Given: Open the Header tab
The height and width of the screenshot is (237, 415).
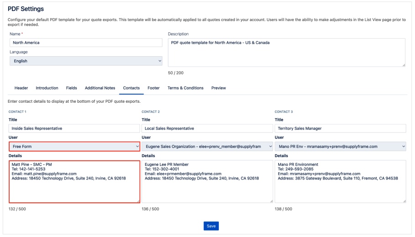Looking at the screenshot, I should (21, 88).
